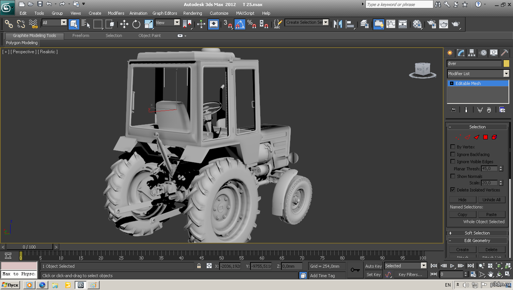Click the object color swatch beside dver

(x=506, y=63)
